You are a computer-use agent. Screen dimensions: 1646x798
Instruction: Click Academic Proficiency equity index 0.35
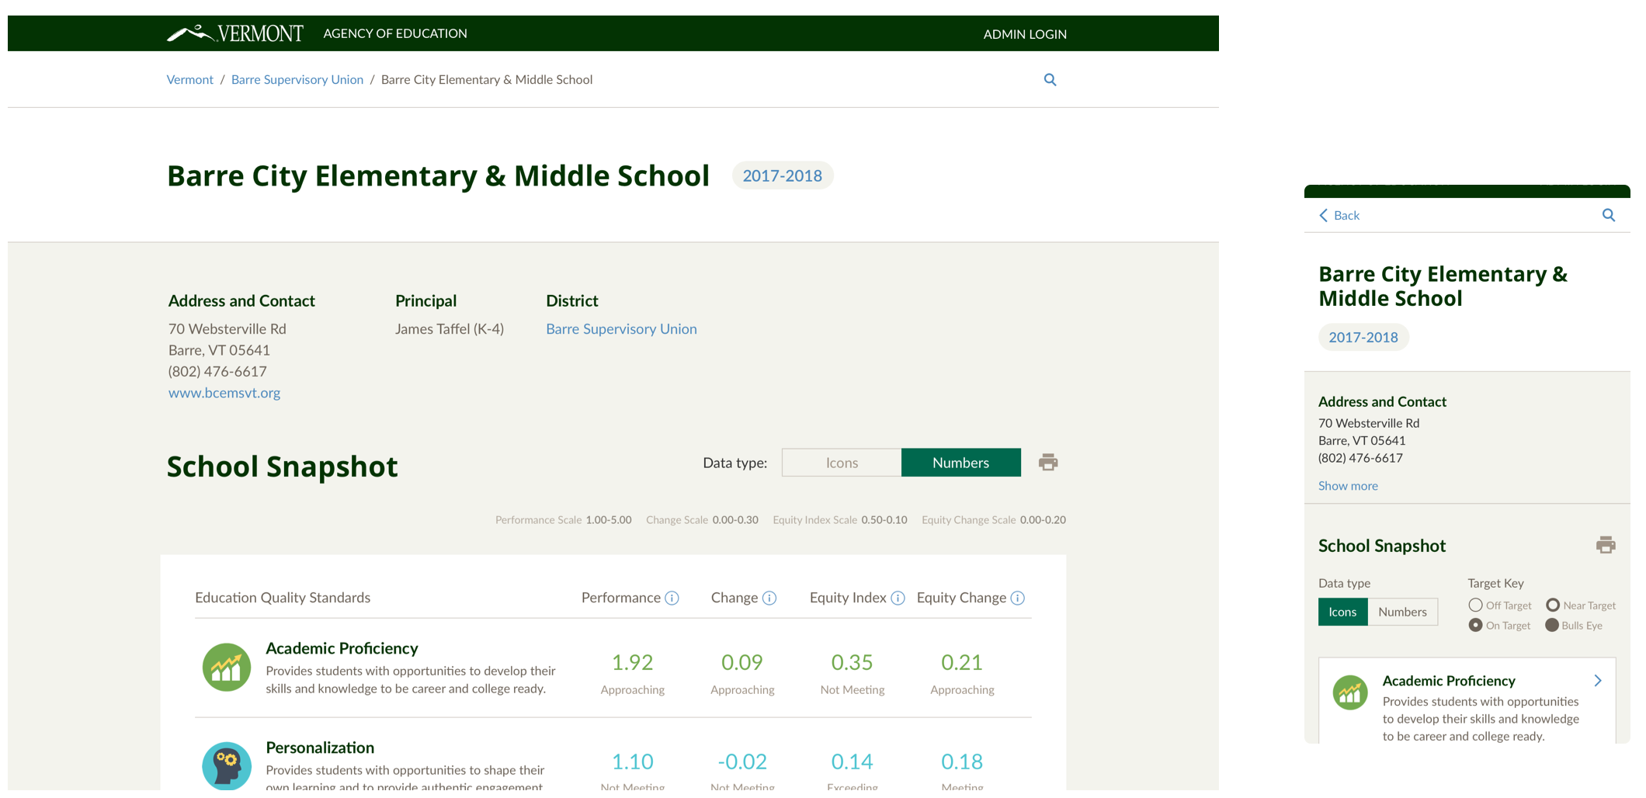pyautogui.click(x=852, y=662)
